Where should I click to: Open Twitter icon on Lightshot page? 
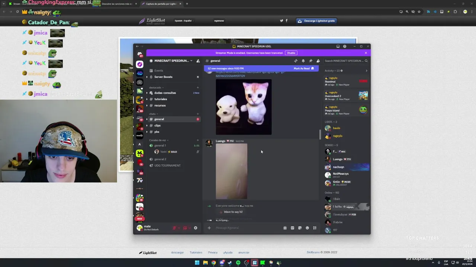point(282,21)
